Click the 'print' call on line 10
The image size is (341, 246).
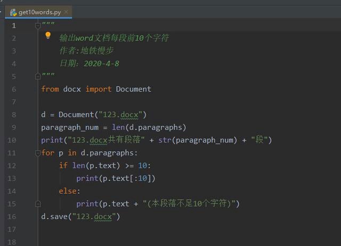pos(52,141)
